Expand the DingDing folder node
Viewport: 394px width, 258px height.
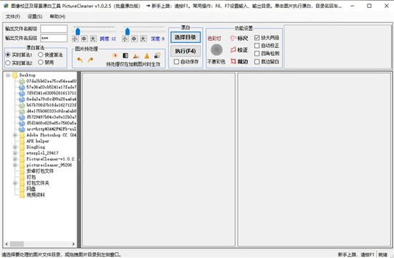pyautogui.click(x=15, y=147)
